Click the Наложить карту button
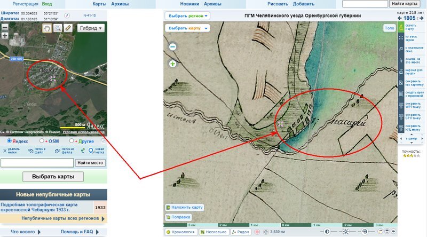The image size is (427, 237). click(x=185, y=207)
